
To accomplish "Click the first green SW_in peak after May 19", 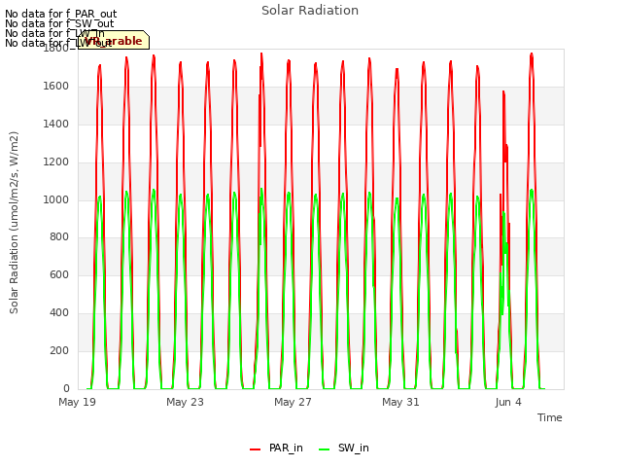I will pyautogui.click(x=99, y=198).
